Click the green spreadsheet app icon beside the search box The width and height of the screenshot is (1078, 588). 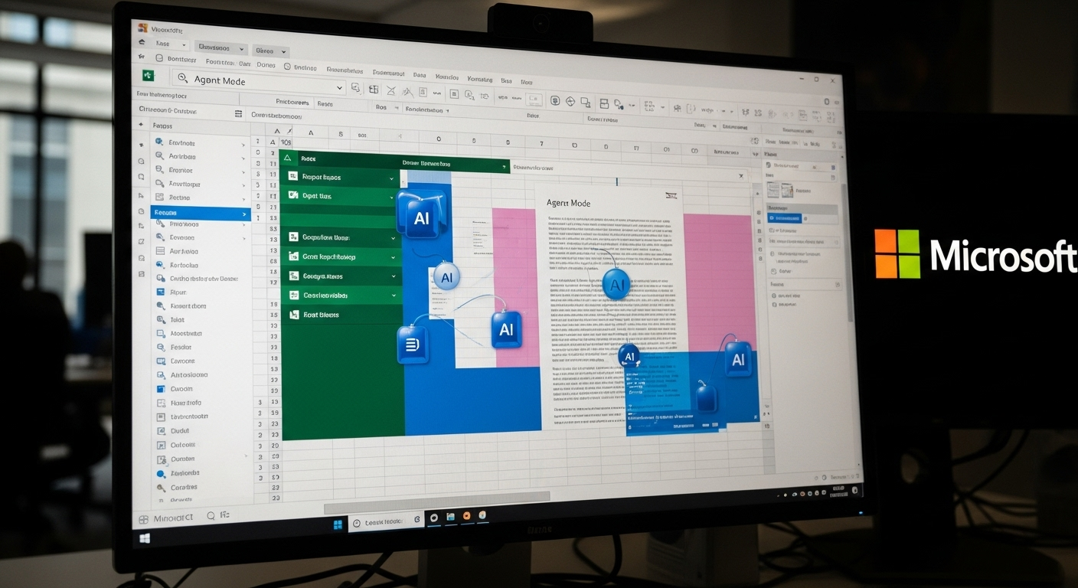point(149,76)
